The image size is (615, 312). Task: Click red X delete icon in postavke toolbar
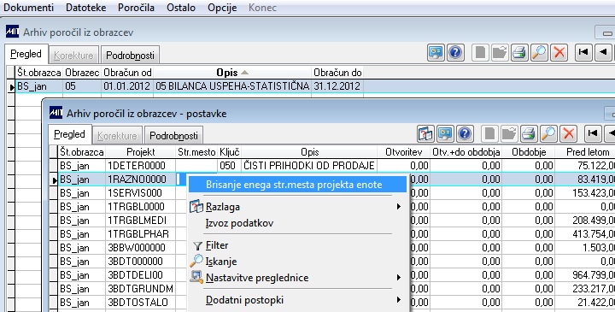569,134
